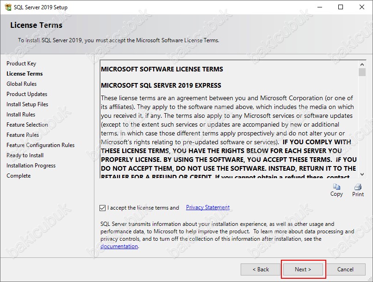Minimize the SQL Server 2019 Setup window
This screenshot has width=373, height=282.
[320, 7]
